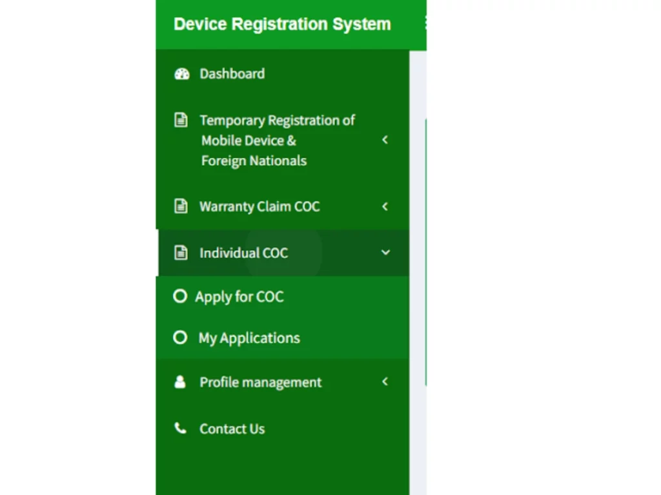
Task: Click the Profile management menu label
Action: (x=260, y=383)
